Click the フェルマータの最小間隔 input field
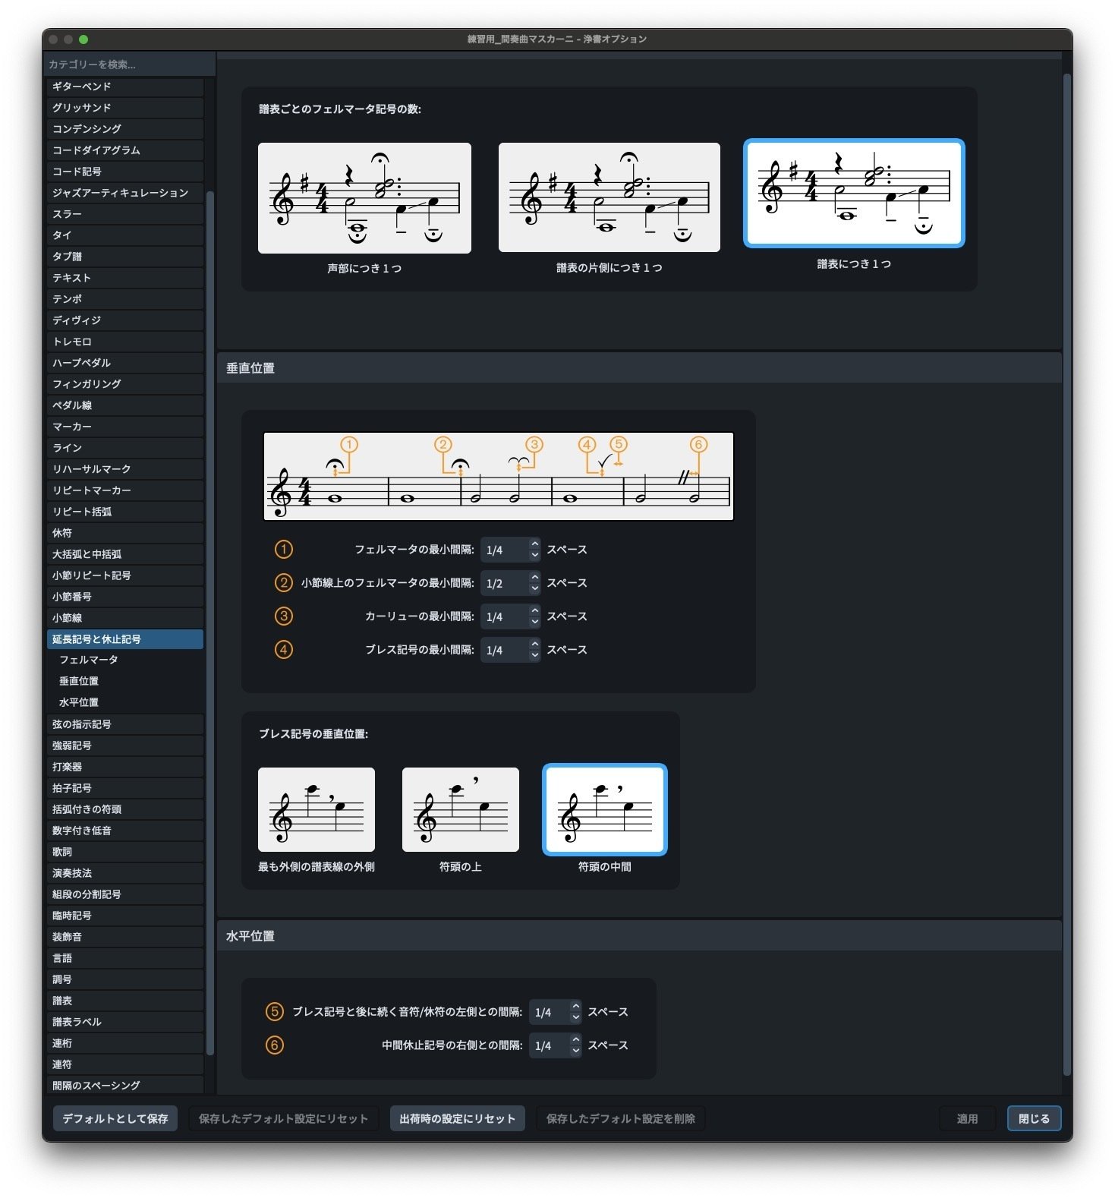 pos(505,550)
